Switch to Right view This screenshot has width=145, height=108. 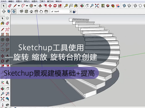(x=36, y=11)
